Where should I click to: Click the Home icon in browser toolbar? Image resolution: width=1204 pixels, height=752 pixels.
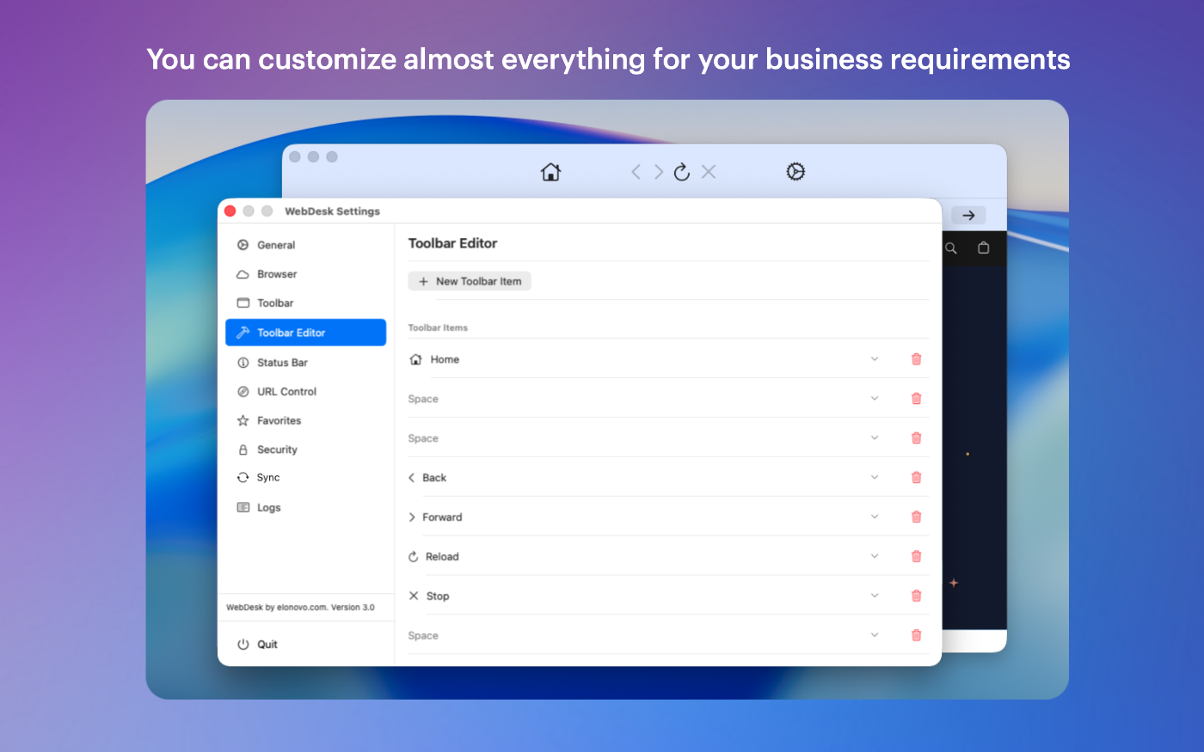tap(550, 172)
